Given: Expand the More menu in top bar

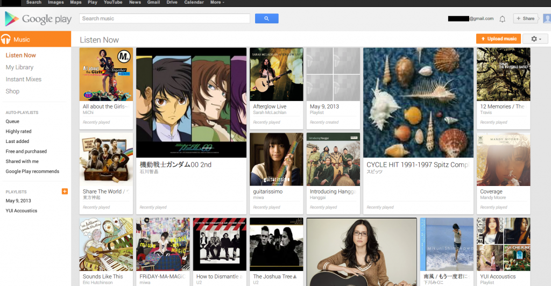Looking at the screenshot, I should pyautogui.click(x=217, y=3).
